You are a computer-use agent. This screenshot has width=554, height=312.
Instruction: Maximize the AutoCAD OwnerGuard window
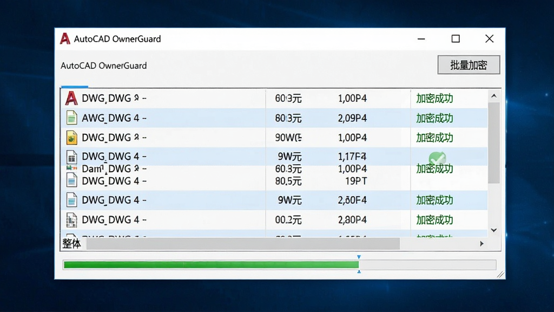[456, 38]
